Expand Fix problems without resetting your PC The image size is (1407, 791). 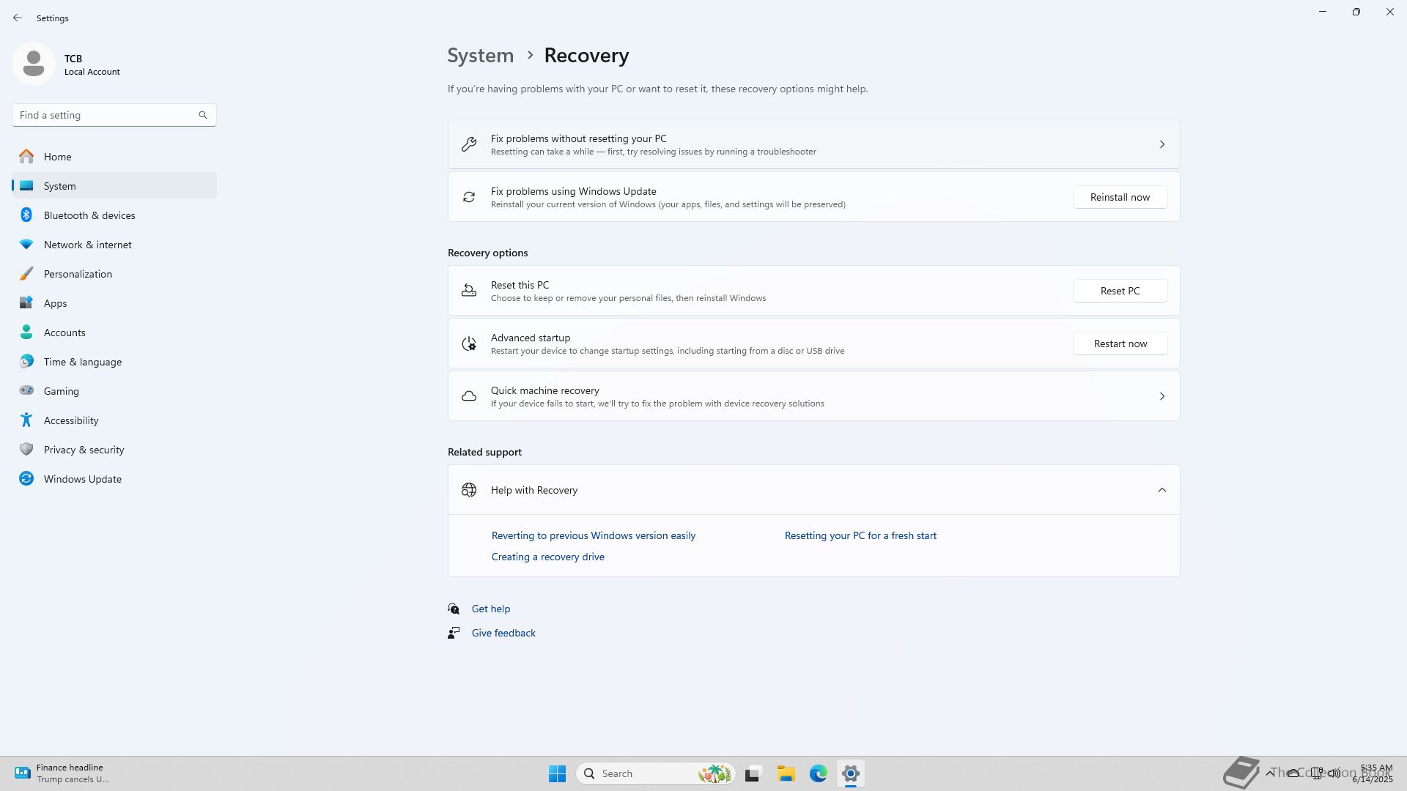pos(813,144)
